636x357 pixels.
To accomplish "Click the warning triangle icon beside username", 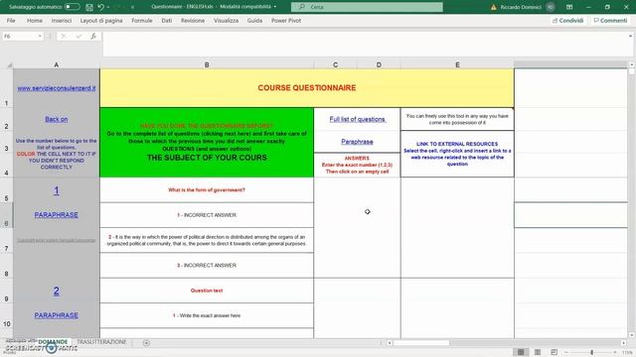I will (493, 7).
